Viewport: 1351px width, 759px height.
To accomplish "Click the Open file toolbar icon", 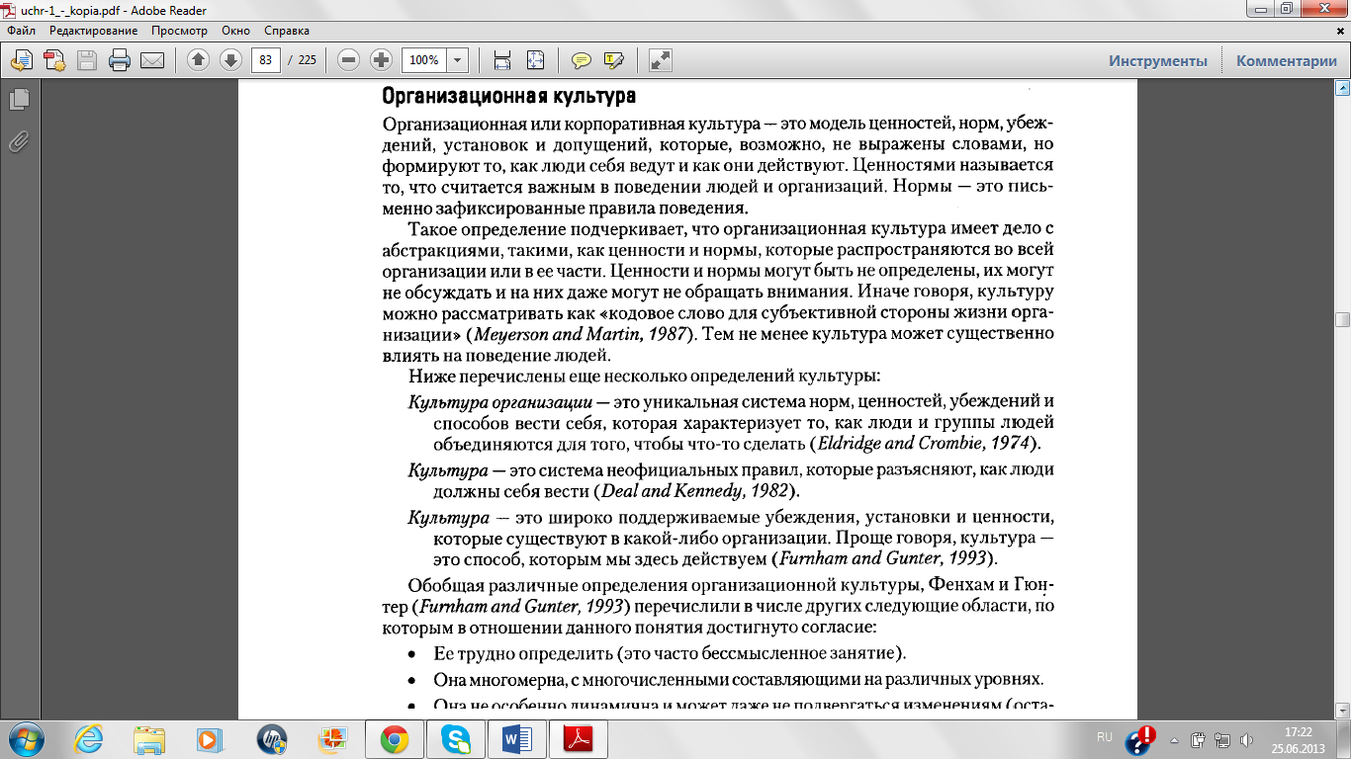I will click(22, 60).
